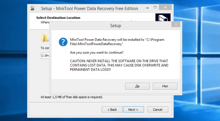Go back with the < Back button
The width and height of the screenshot is (220, 121).
click(x=112, y=109)
